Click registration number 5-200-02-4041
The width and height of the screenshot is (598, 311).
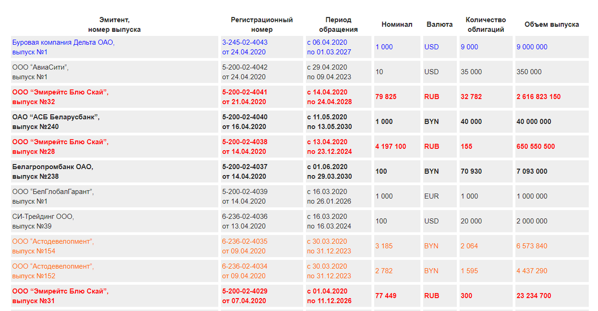coord(245,92)
